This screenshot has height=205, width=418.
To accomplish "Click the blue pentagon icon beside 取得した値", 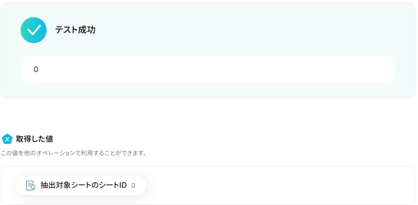I will tap(7, 139).
